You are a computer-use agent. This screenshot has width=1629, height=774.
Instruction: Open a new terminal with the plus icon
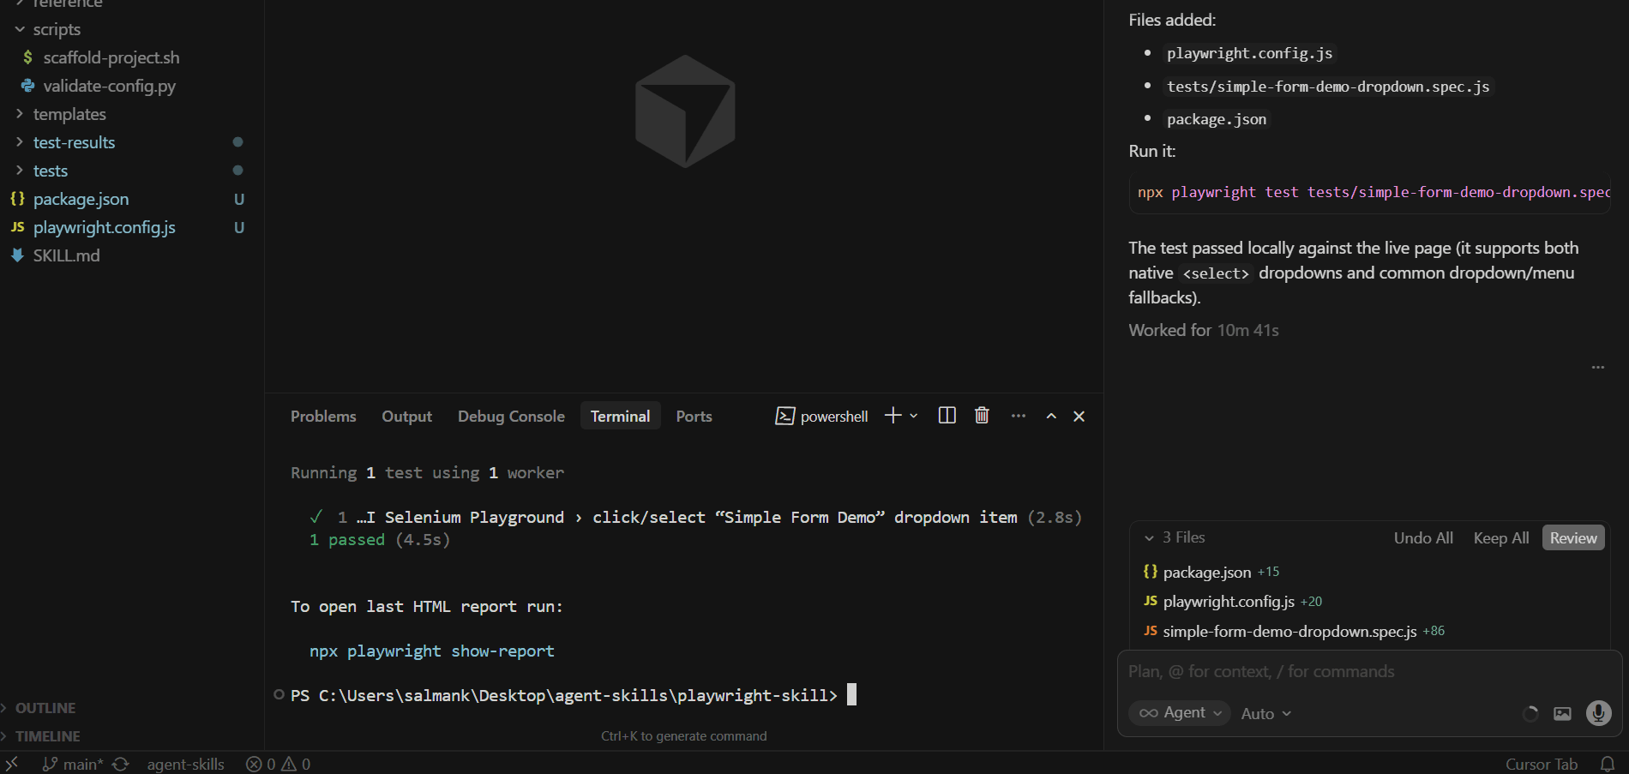click(891, 415)
